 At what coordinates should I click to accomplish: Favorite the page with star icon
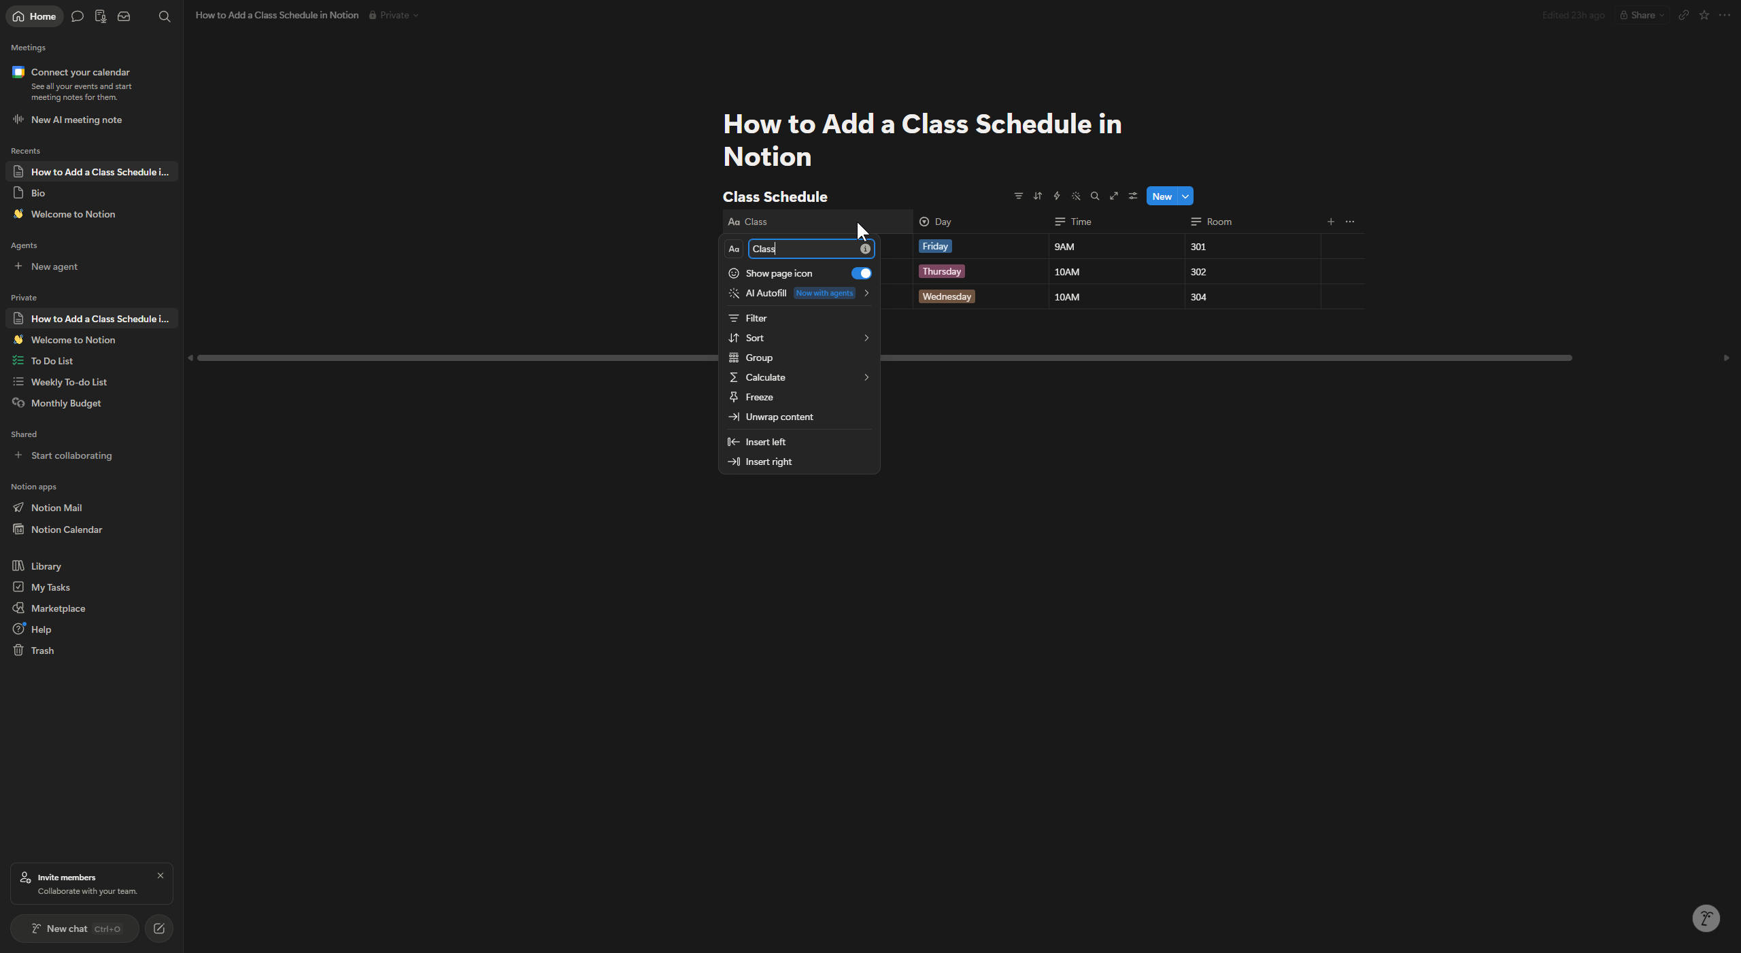pyautogui.click(x=1704, y=15)
